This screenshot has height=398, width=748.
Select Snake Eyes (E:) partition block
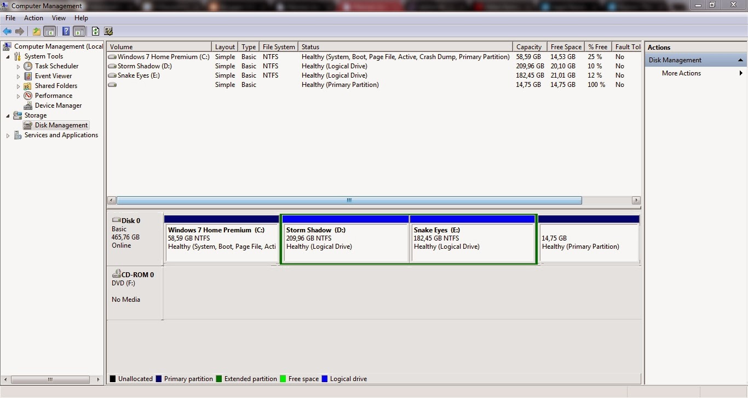pos(473,239)
